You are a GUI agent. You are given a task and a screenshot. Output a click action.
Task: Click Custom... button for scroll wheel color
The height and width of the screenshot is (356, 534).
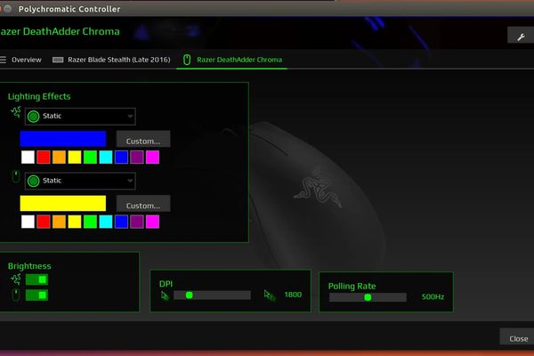click(x=143, y=204)
